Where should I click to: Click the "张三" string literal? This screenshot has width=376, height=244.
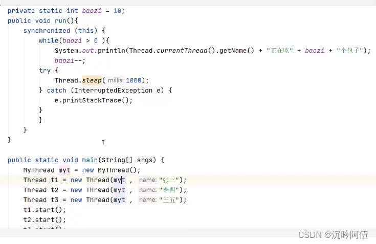coord(169,180)
